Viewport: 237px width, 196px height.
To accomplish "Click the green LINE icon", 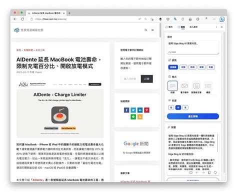I will [133, 117].
